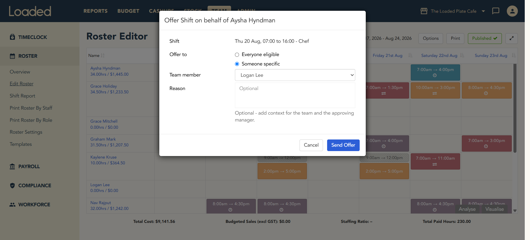Open the Workforce people icon
This screenshot has height=240, width=530.
12,205
